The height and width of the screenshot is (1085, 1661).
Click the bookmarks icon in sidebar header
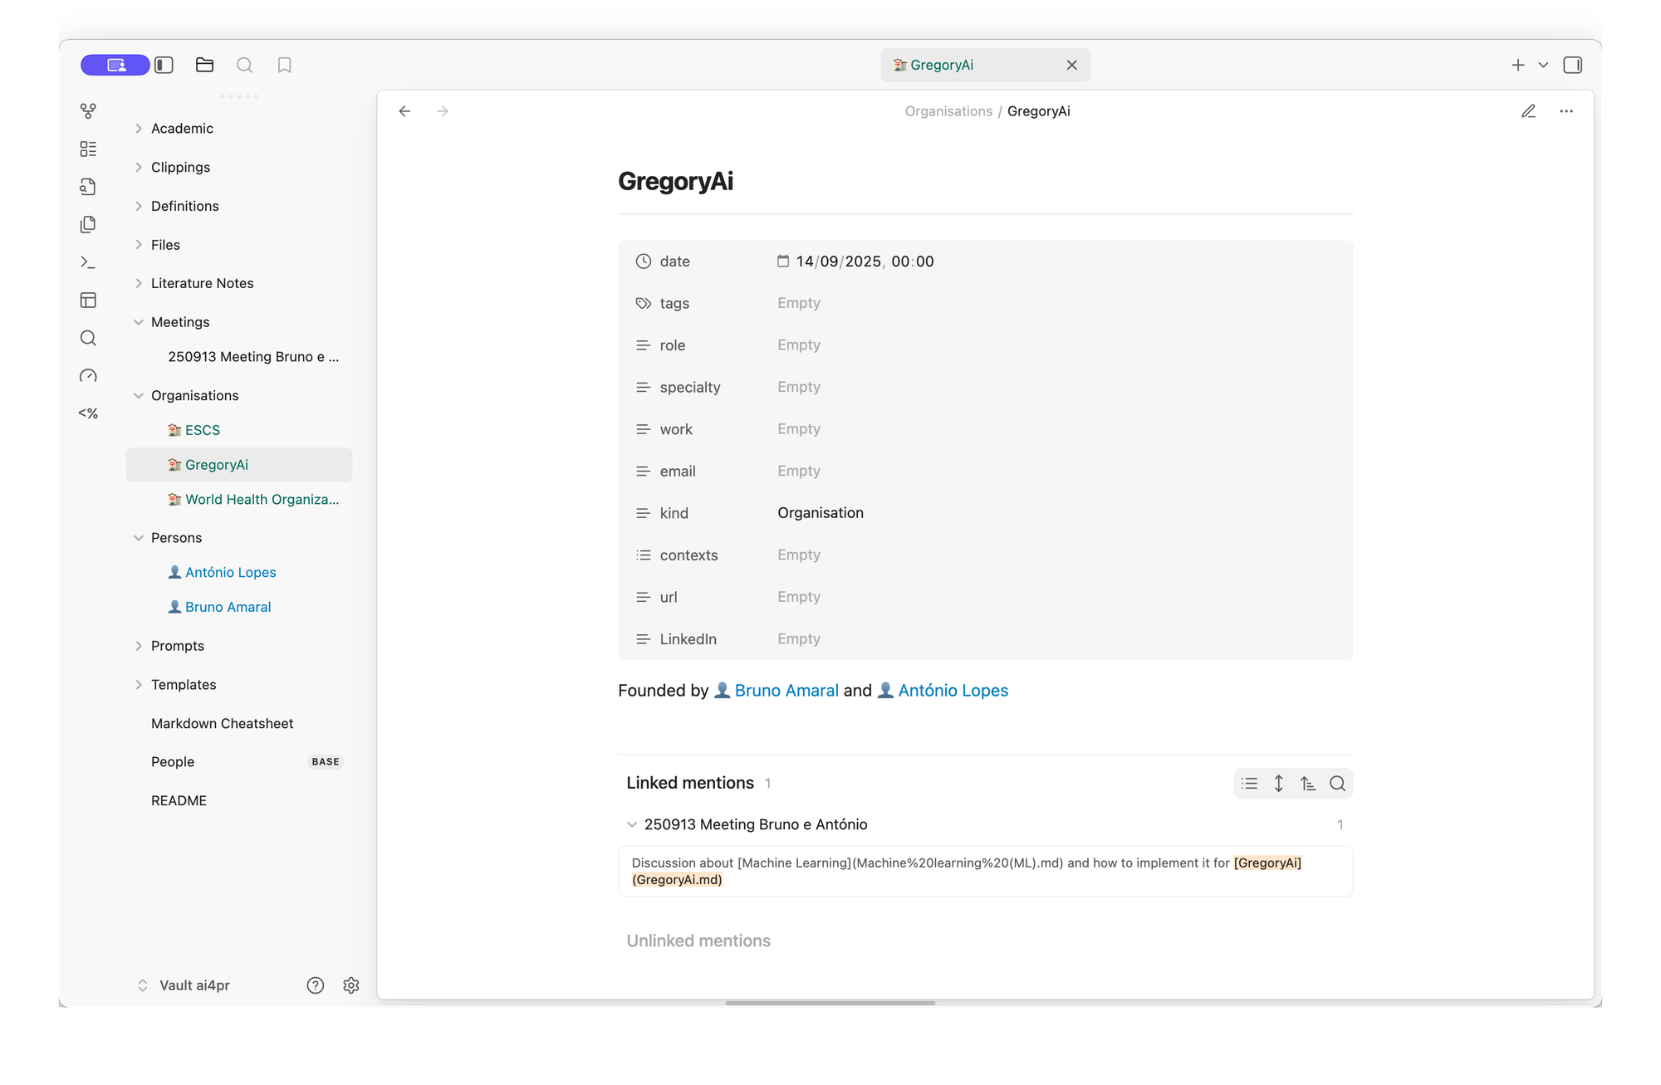point(284,65)
